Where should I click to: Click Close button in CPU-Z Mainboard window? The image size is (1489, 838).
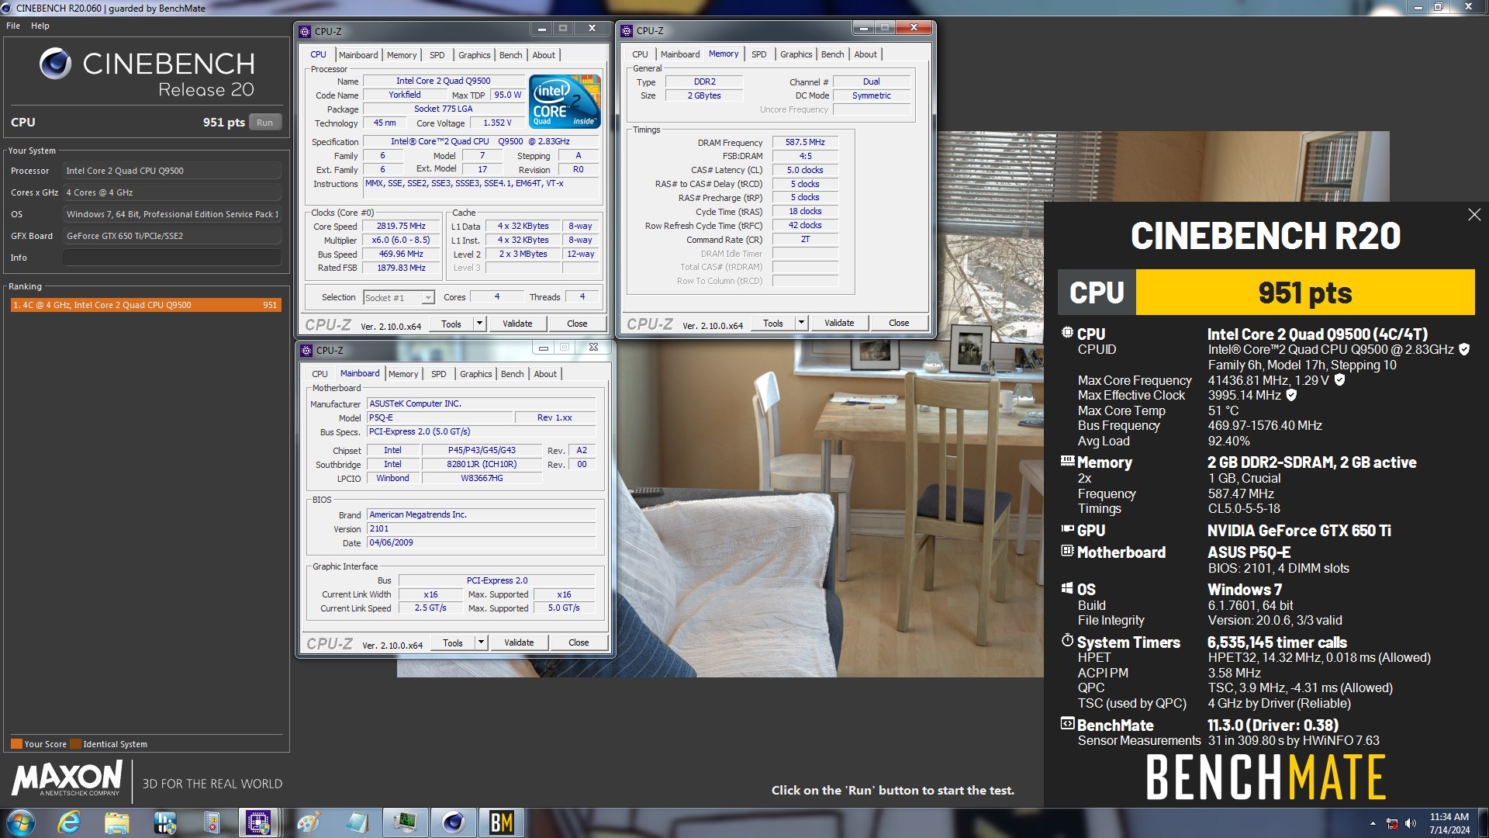[579, 642]
